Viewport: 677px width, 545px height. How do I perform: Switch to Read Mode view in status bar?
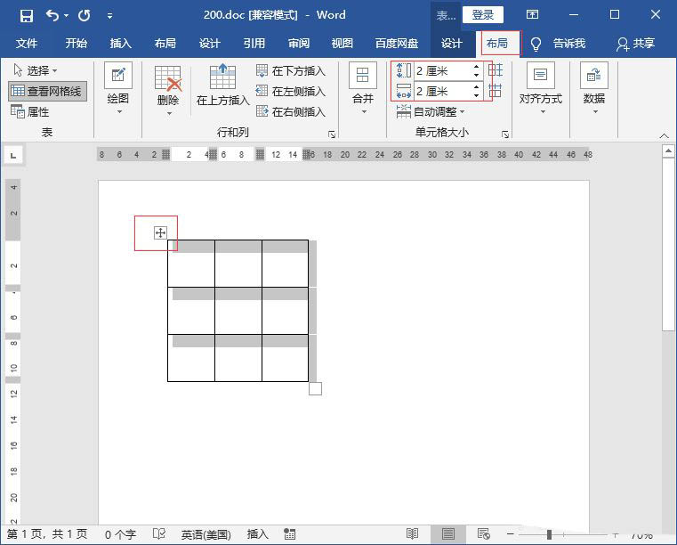[413, 534]
